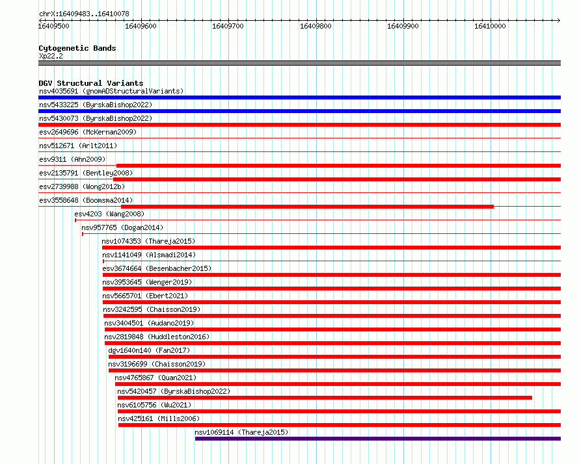Click the start tick of nsv957765 (Dogan2014)
The image size is (579, 464).
83,234
